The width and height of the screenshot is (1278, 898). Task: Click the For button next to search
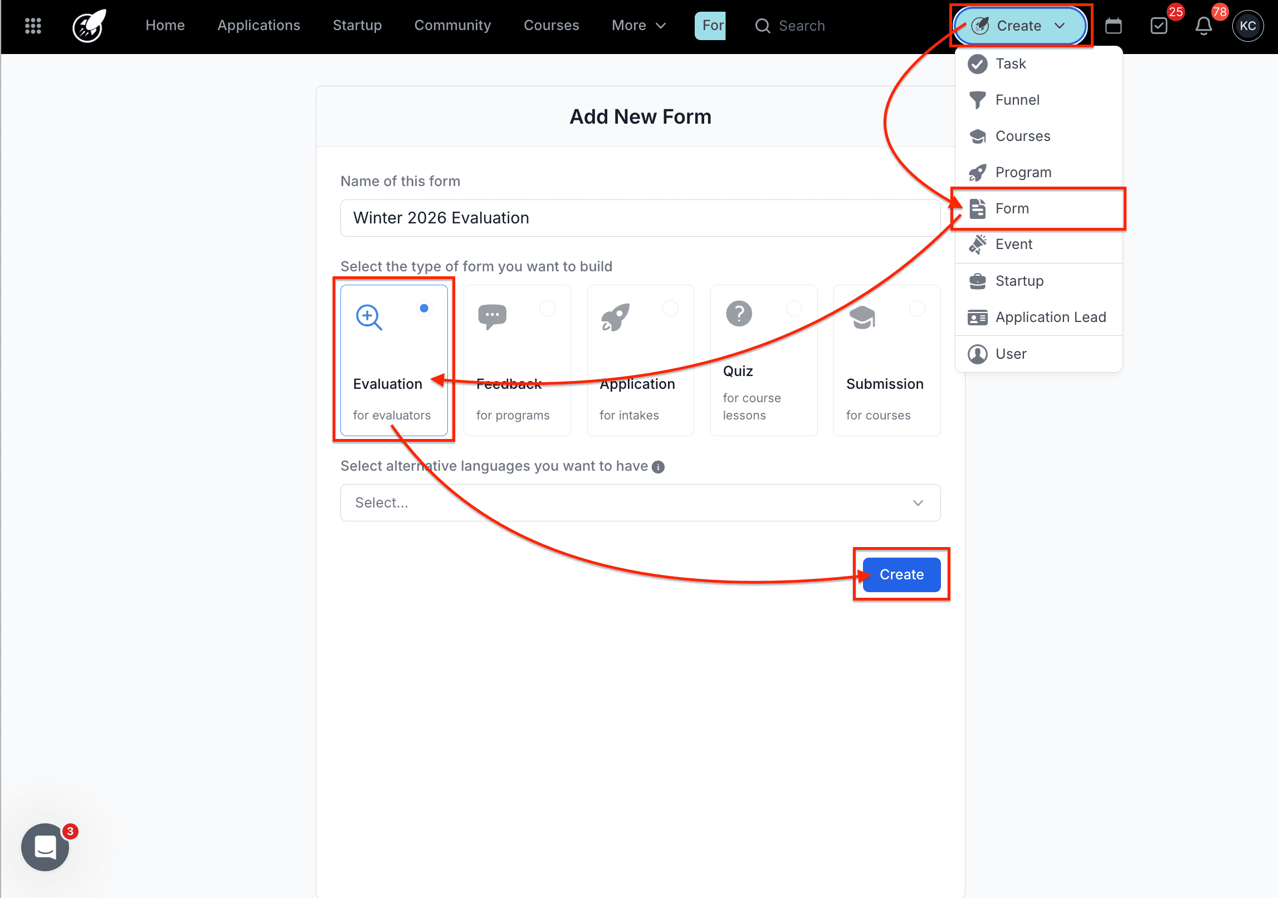click(710, 25)
